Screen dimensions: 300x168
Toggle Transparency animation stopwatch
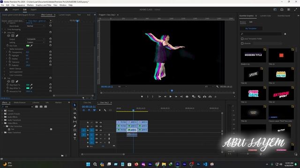[10, 52]
